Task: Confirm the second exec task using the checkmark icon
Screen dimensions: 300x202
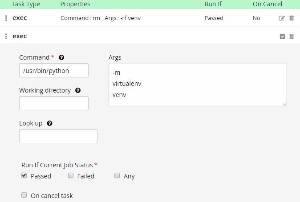Action: tap(282, 36)
